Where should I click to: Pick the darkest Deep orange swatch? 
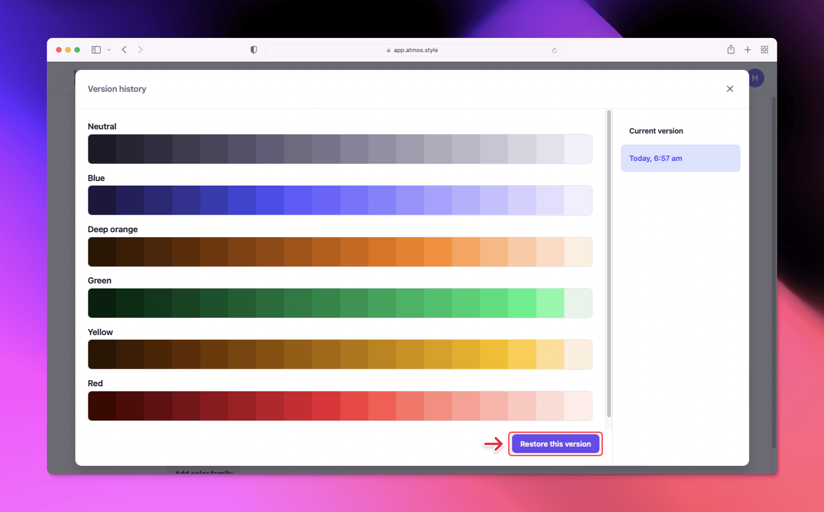coord(102,252)
